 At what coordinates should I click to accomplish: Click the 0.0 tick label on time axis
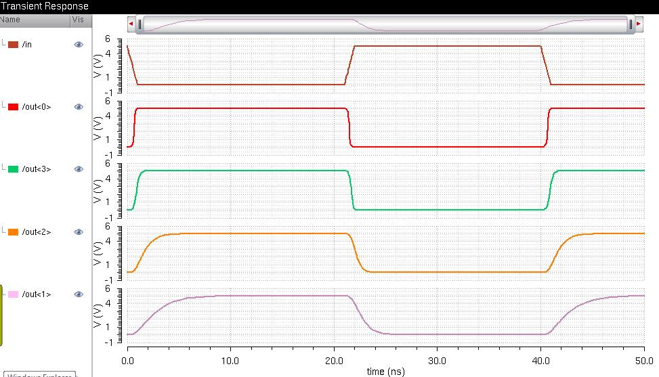(128, 361)
